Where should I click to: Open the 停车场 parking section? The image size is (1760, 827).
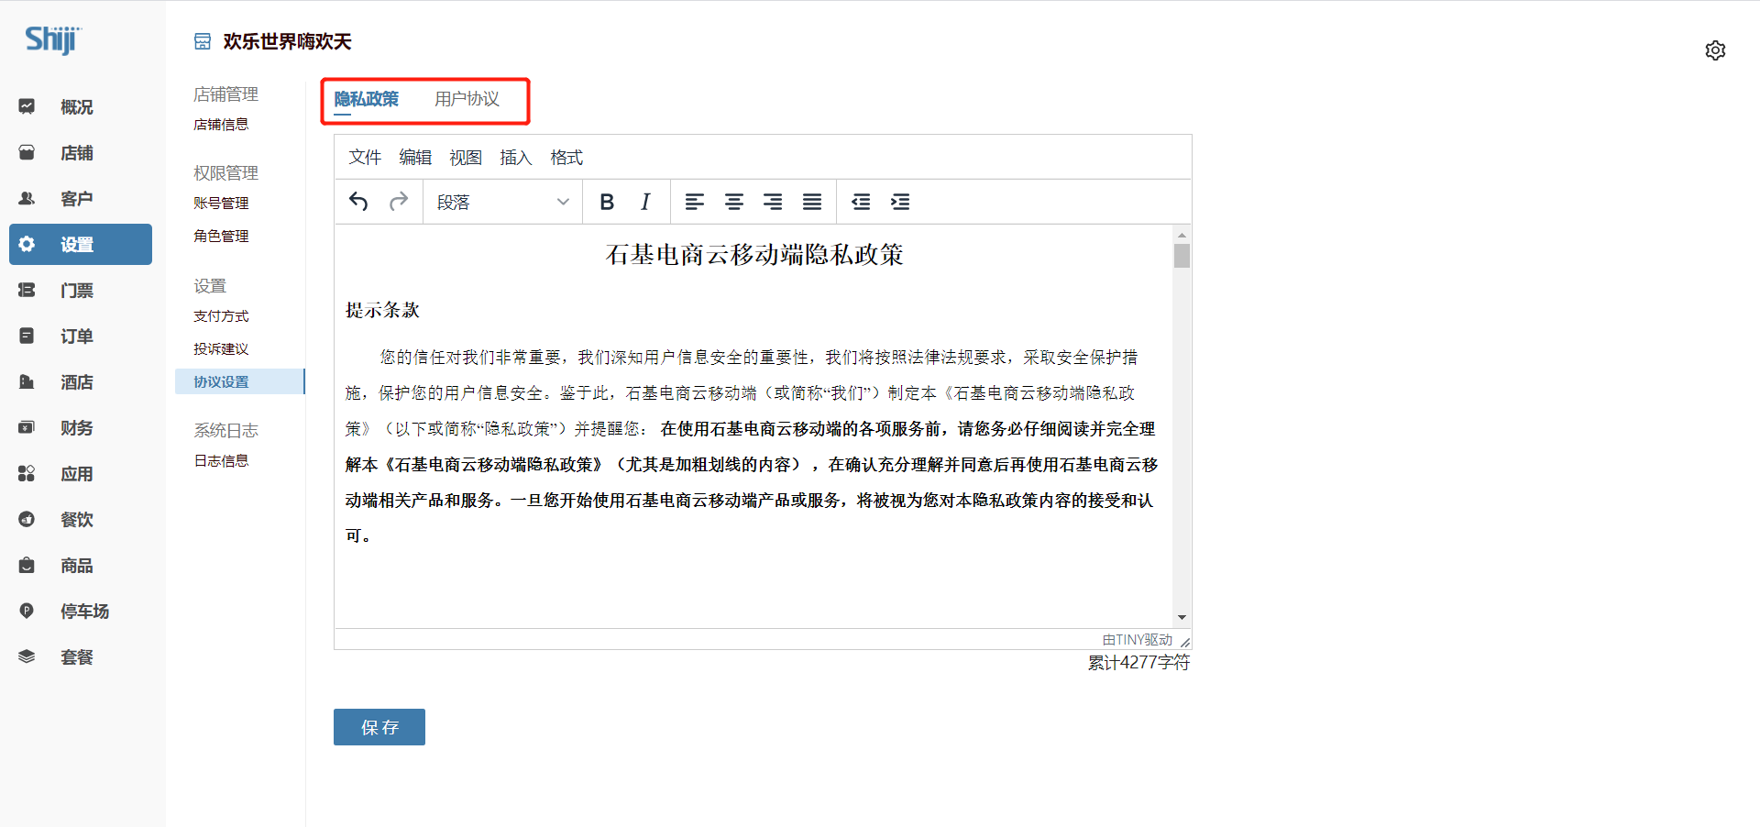coord(81,612)
